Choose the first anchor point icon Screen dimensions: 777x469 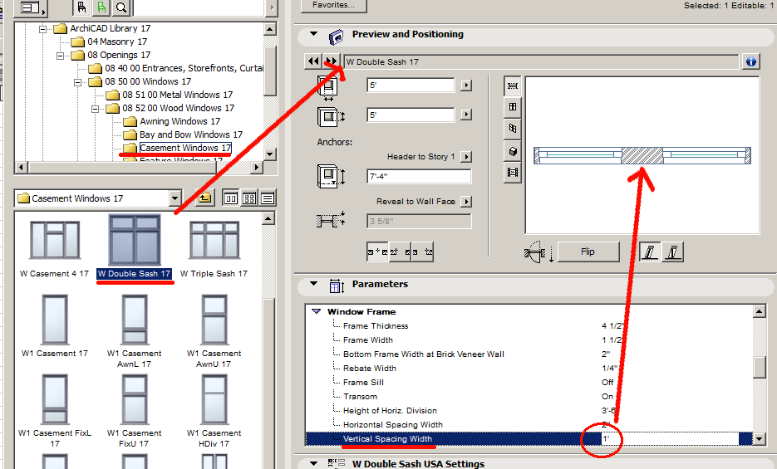tap(378, 252)
